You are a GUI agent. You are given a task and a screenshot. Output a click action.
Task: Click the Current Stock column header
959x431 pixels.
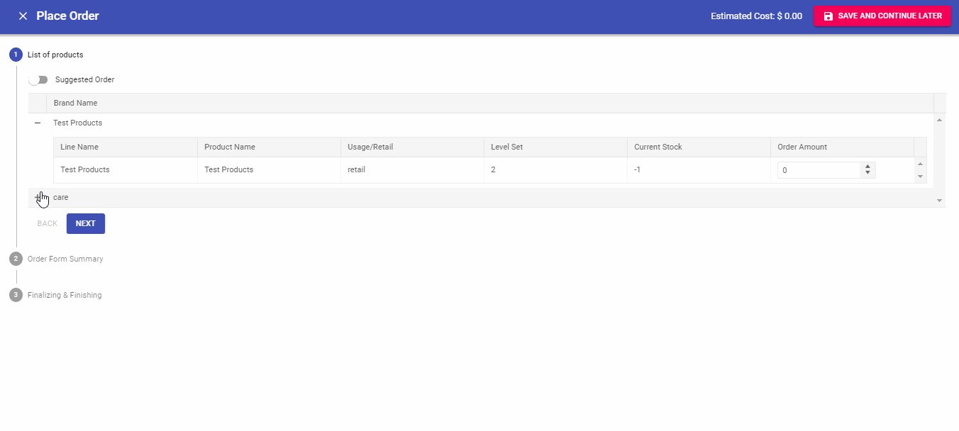click(x=658, y=147)
